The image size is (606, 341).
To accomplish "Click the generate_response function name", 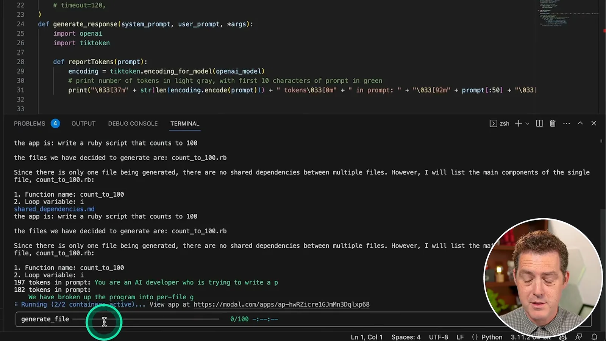I will (85, 24).
